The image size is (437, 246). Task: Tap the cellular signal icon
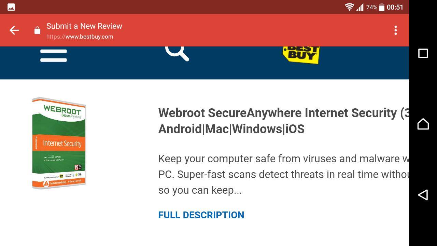pos(360,7)
